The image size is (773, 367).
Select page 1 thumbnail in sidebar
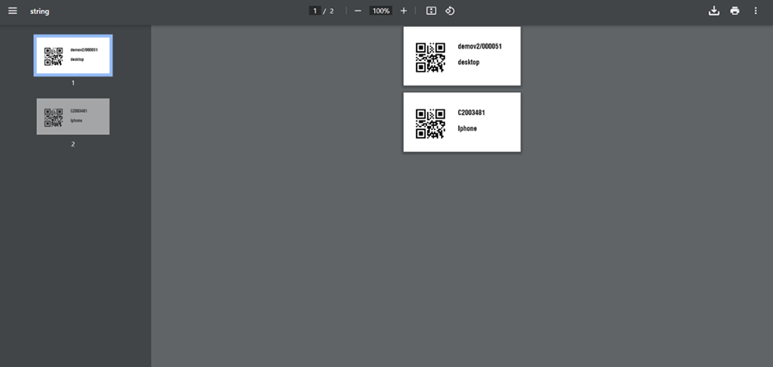coord(73,55)
